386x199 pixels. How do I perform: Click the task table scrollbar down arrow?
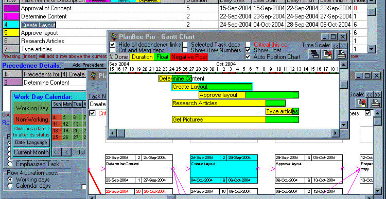[x=372, y=49]
